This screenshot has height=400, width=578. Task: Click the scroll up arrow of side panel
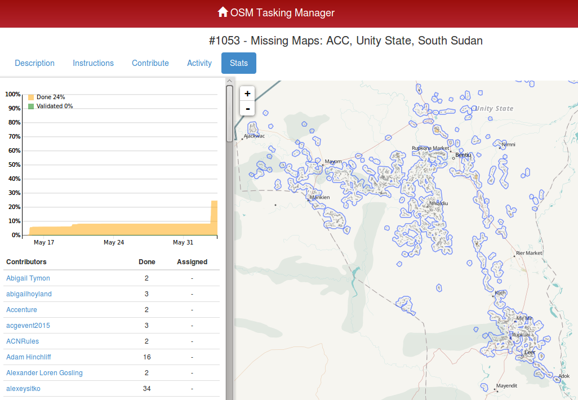pos(229,81)
